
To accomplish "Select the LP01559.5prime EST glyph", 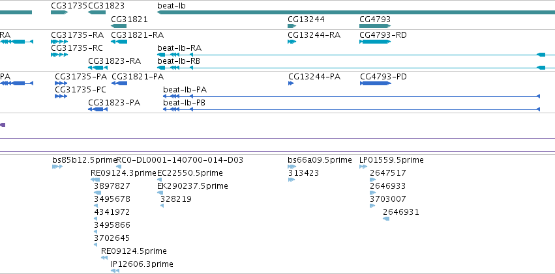I will tap(363, 167).
